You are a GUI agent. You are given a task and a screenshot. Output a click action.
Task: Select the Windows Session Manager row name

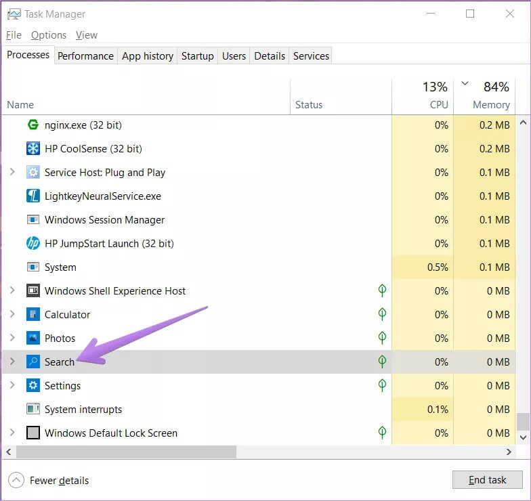pyautogui.click(x=104, y=219)
